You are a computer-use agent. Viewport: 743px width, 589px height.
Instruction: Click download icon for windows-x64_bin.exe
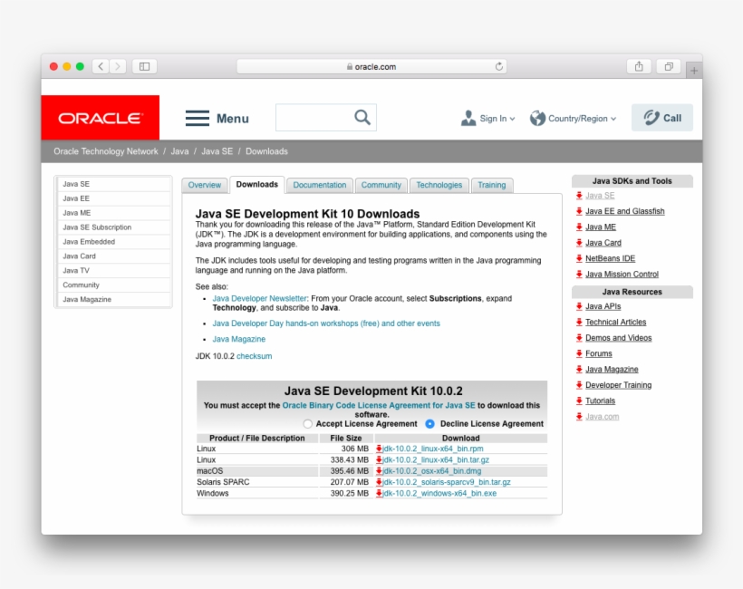379,493
